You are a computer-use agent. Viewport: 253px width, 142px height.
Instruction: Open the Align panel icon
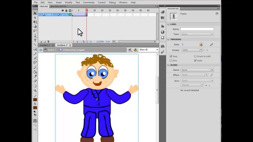click(x=162, y=26)
